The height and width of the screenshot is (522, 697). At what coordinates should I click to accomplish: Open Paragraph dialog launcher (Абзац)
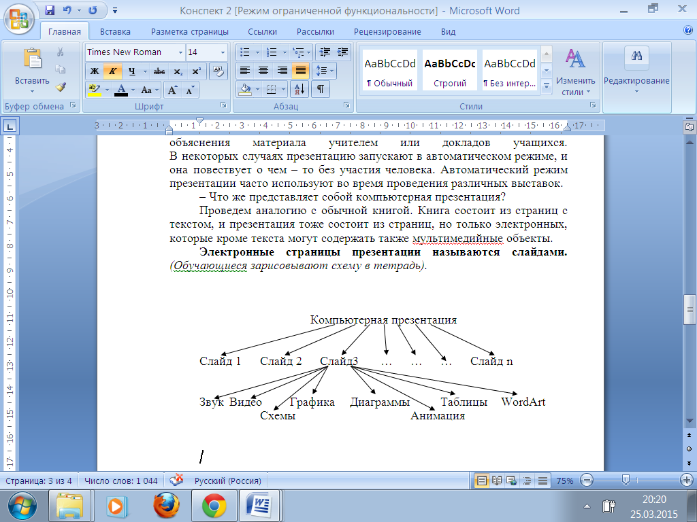pyautogui.click(x=346, y=105)
